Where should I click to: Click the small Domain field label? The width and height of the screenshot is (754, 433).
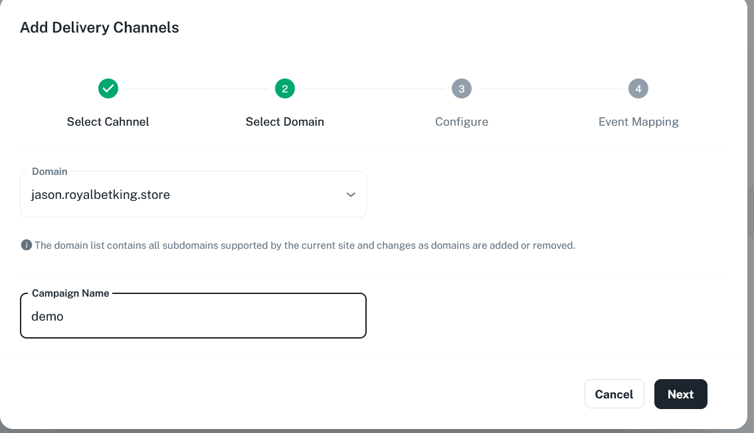click(50, 172)
